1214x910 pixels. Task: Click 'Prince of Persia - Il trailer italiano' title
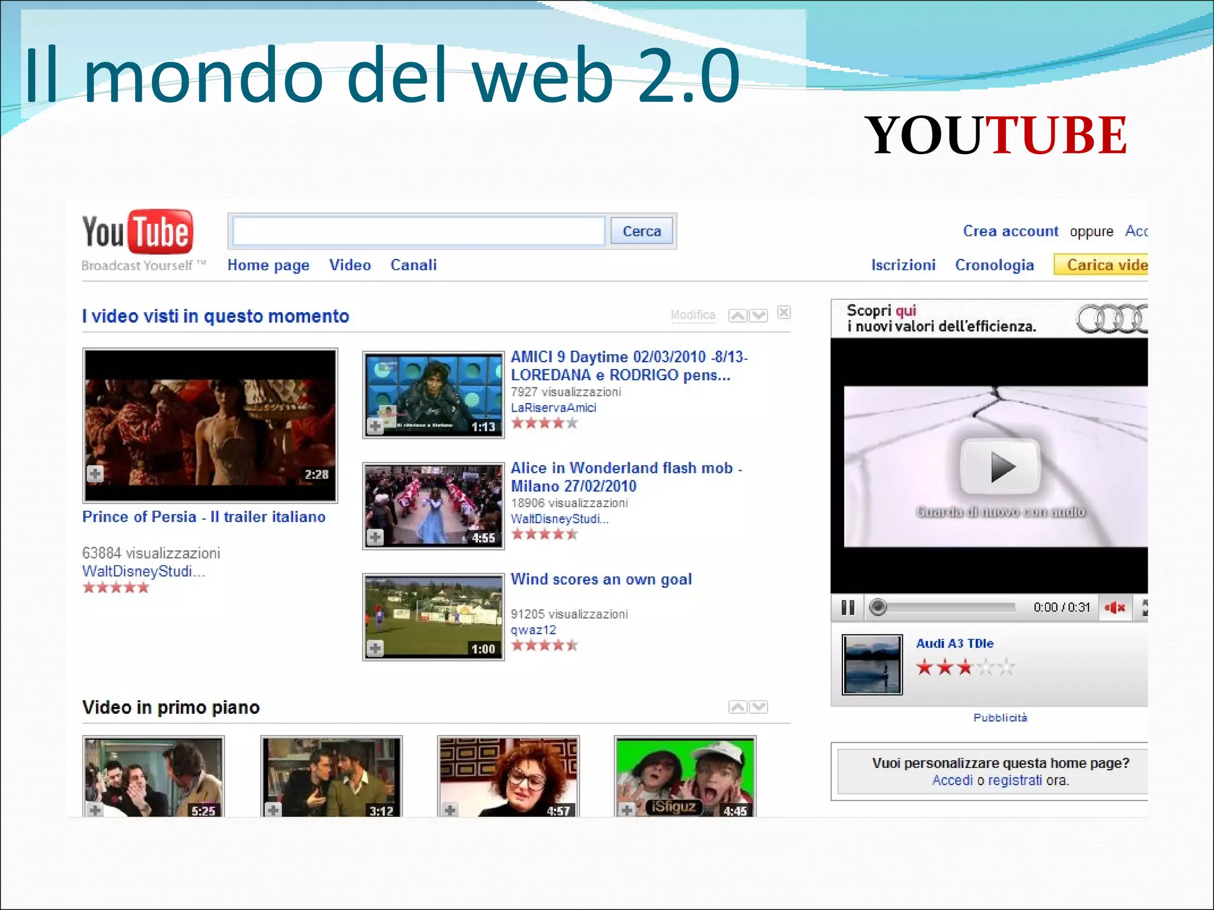pyautogui.click(x=204, y=517)
